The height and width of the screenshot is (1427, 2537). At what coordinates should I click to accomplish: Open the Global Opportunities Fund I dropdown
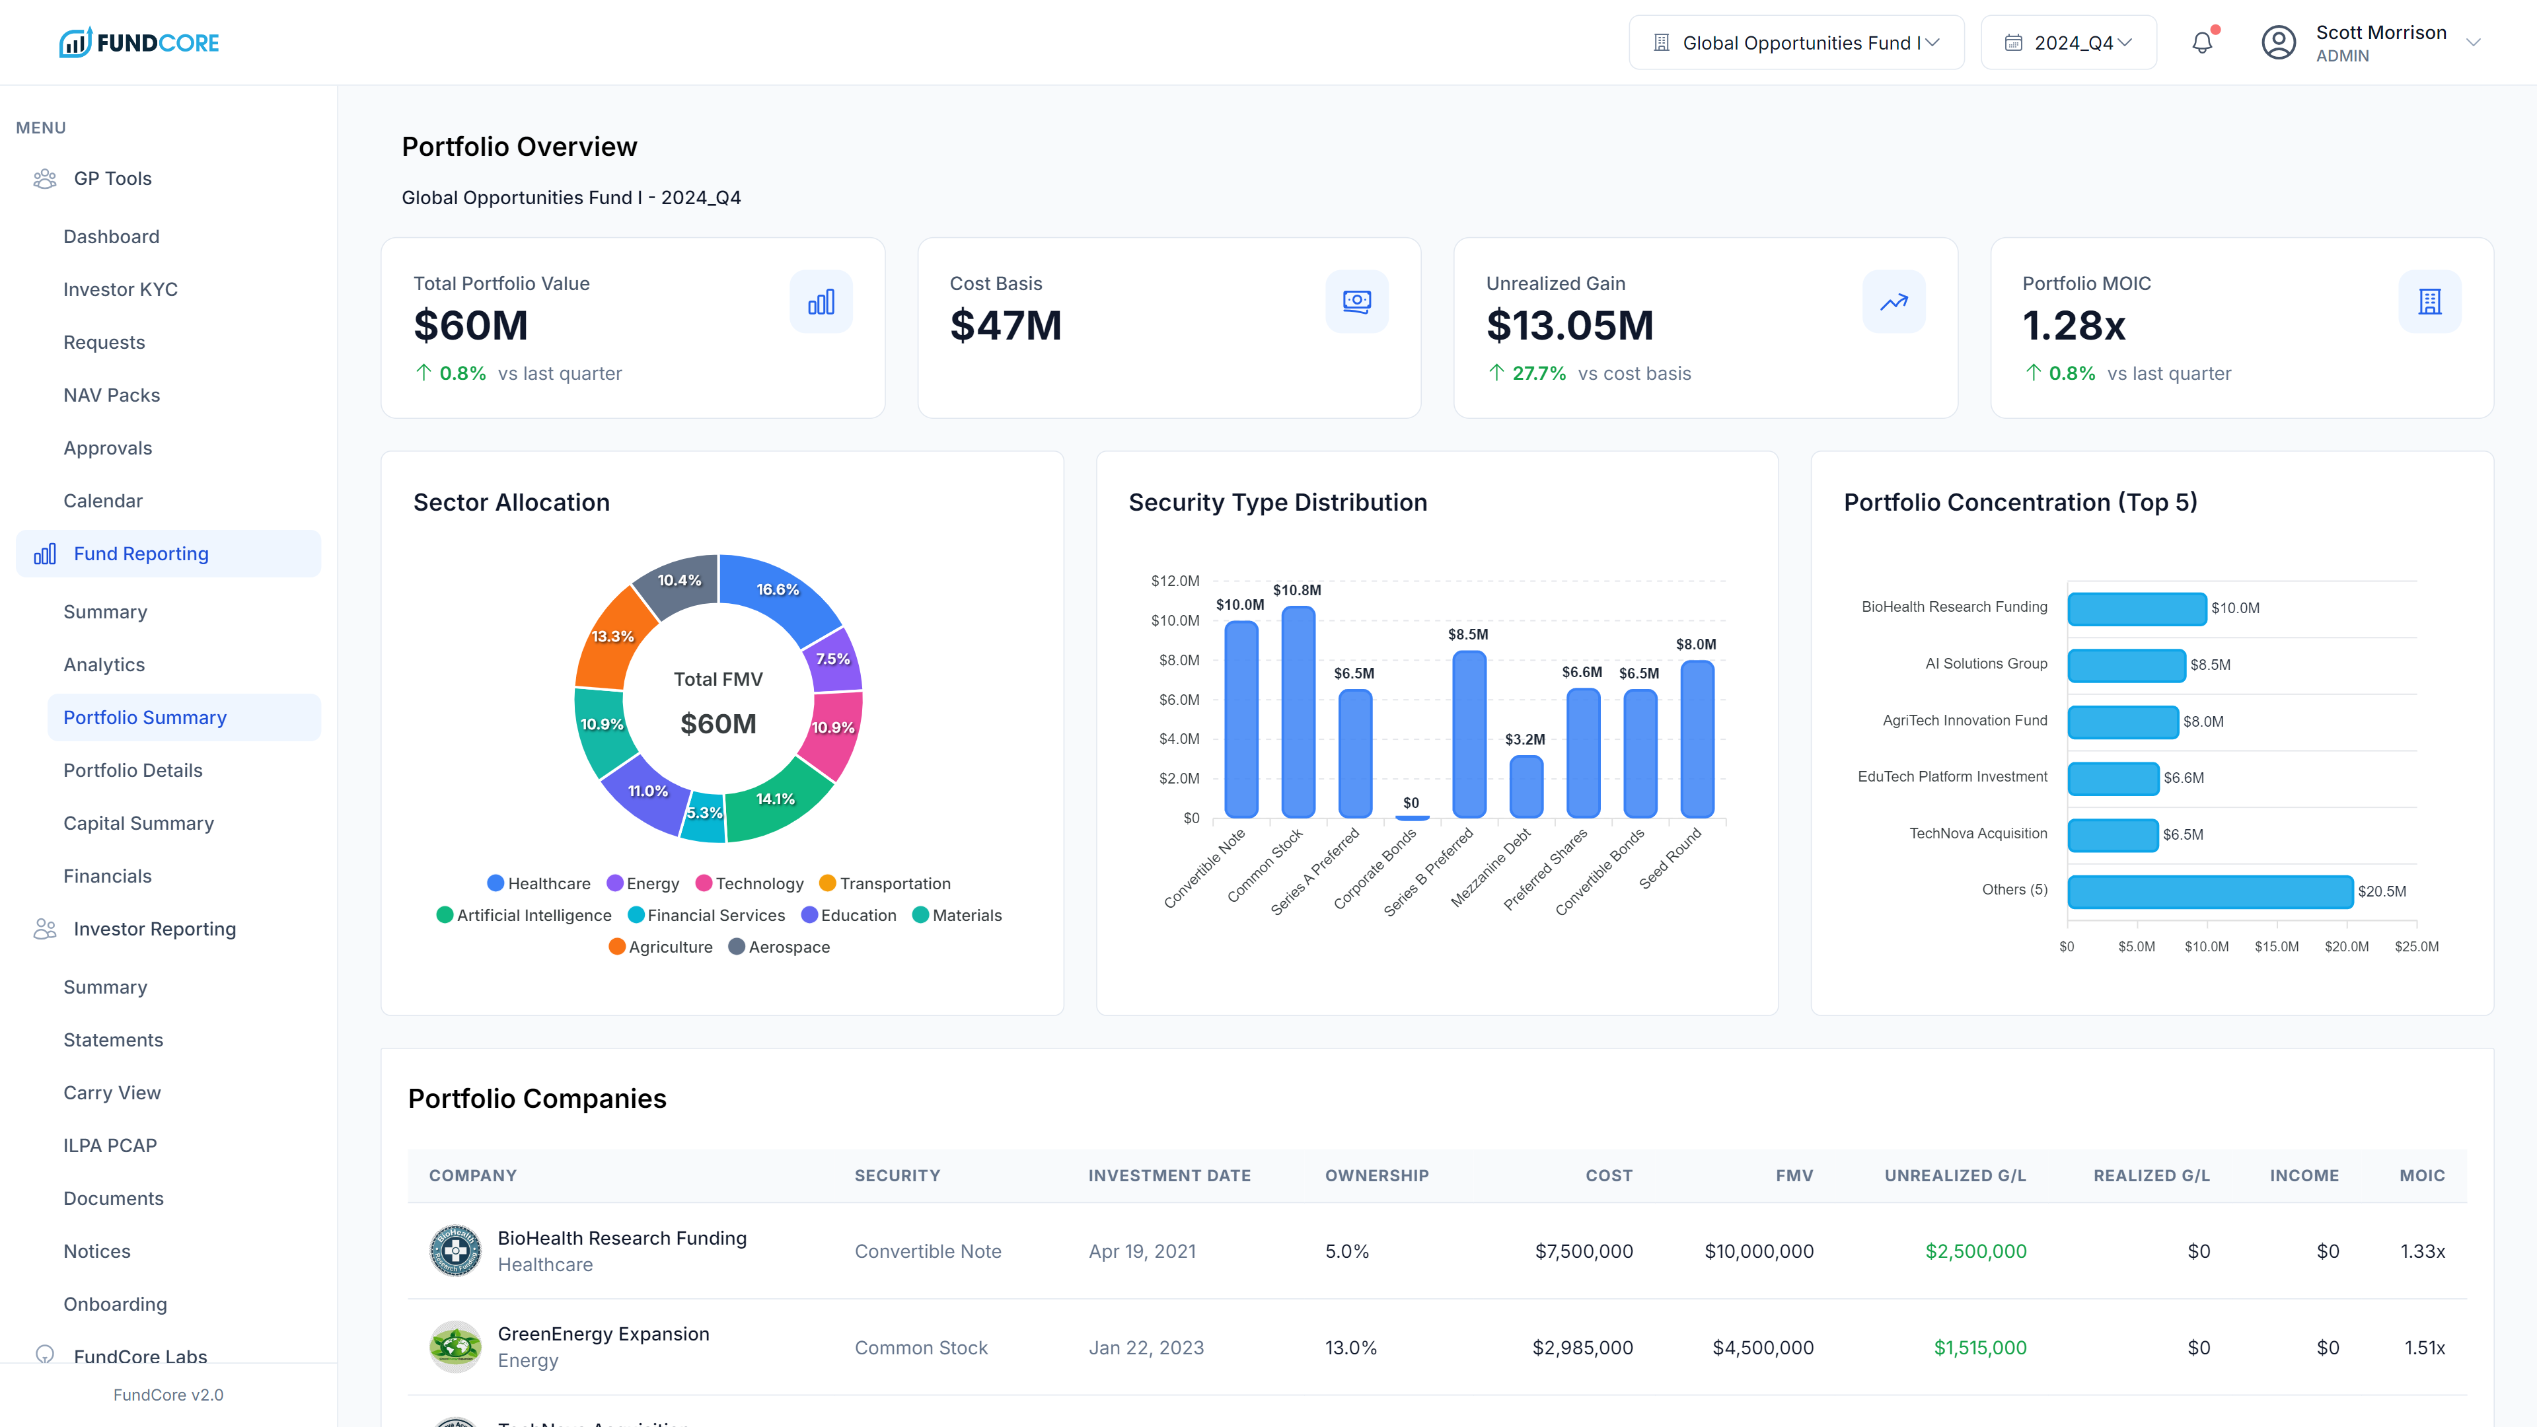[x=1796, y=42]
